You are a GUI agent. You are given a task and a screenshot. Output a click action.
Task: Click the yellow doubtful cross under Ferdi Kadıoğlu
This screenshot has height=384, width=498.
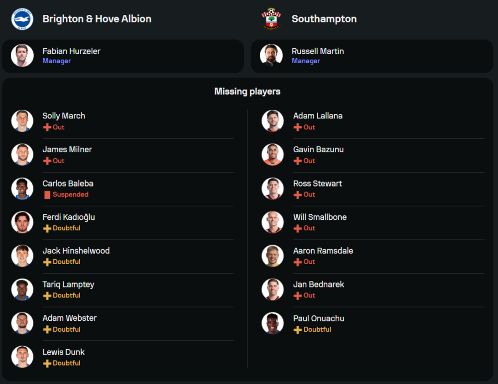(x=47, y=228)
